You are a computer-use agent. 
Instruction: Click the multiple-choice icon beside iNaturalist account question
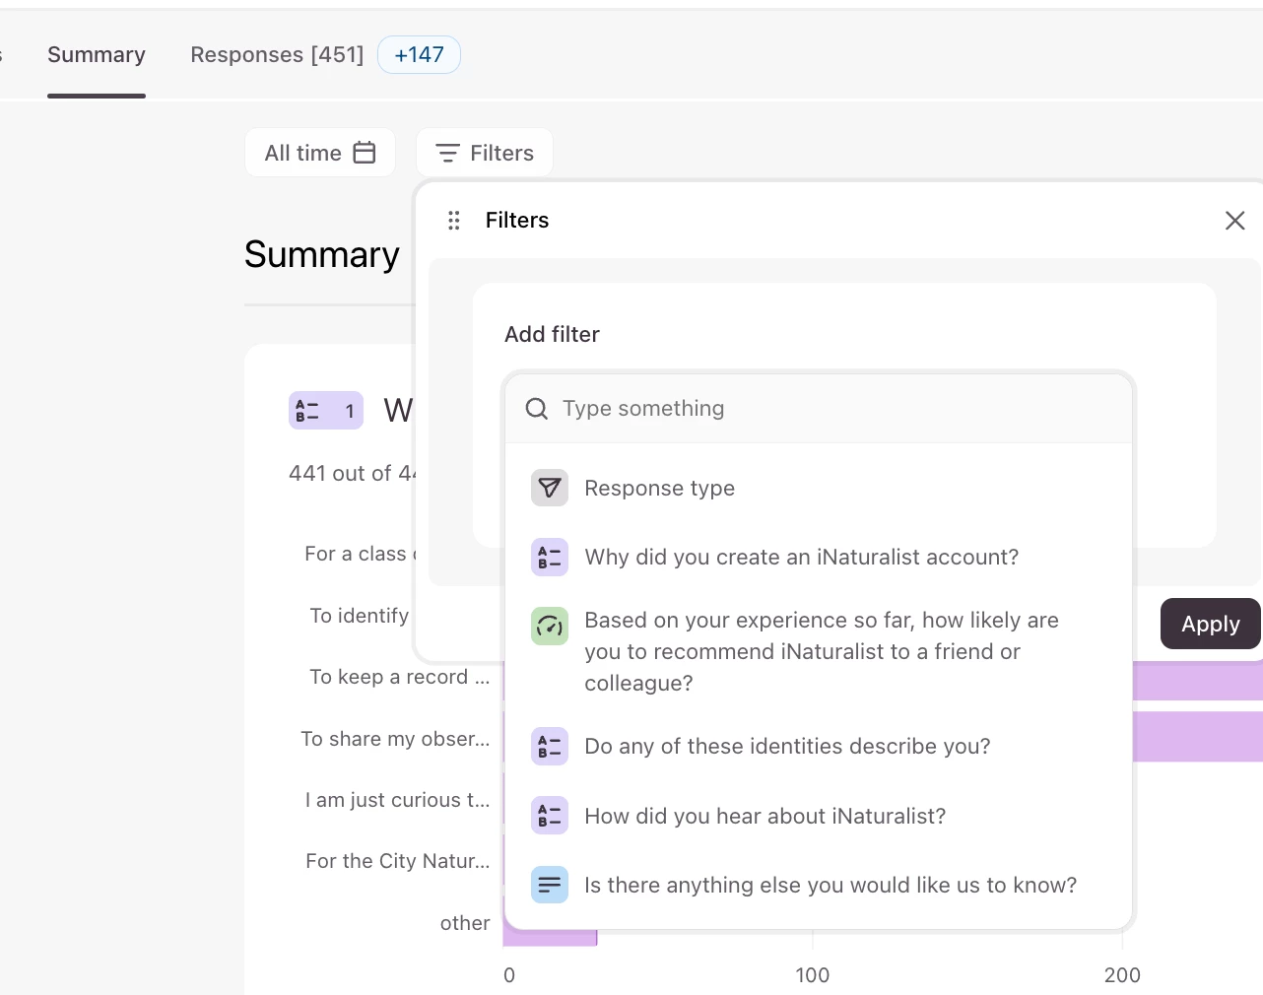(x=550, y=557)
